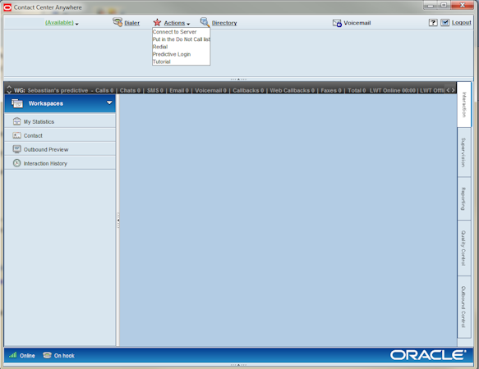This screenshot has width=479, height=369.
Task: Toggle the workgroup selector up-down arrows
Action: click(x=9, y=89)
